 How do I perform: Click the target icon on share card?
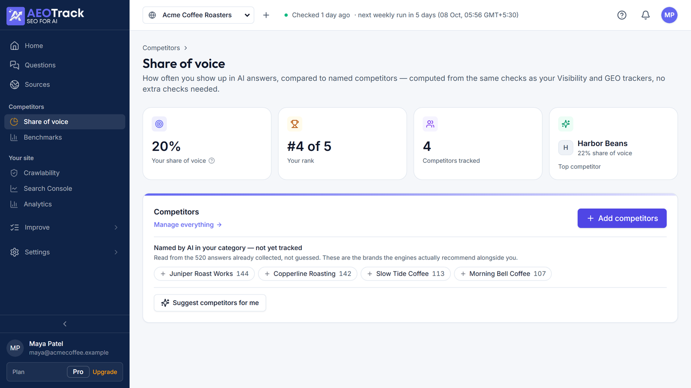pos(159,124)
